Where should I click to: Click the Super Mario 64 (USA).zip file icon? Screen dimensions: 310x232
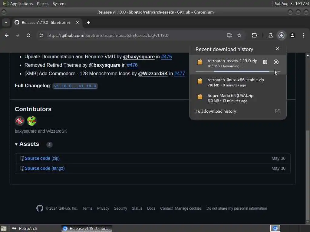click(200, 97)
